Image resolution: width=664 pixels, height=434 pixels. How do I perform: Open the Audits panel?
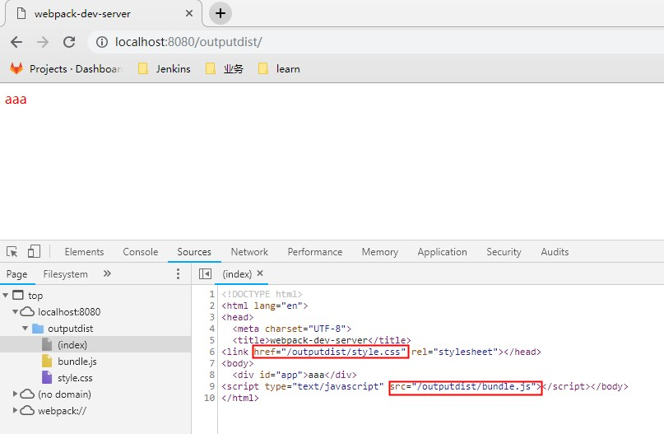(555, 252)
